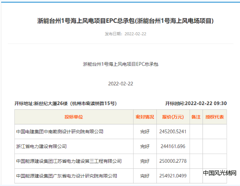Click the page title 浙能台州1号海上风电项目EPC总承包
The image size is (240, 186).
125,21
